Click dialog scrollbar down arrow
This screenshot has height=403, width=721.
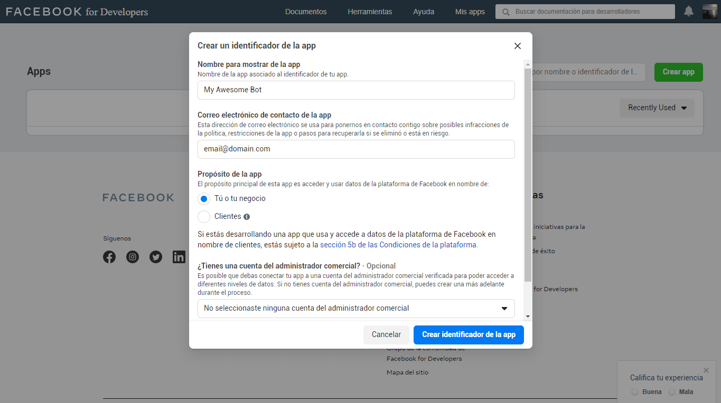point(528,316)
